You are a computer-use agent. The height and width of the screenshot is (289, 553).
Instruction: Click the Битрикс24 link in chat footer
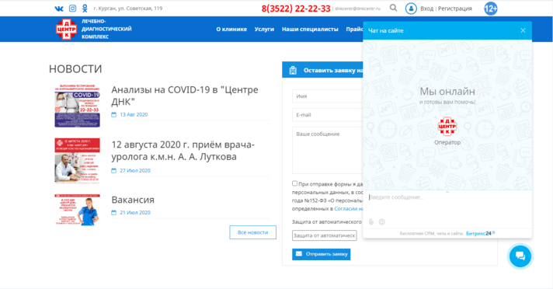(x=480, y=233)
